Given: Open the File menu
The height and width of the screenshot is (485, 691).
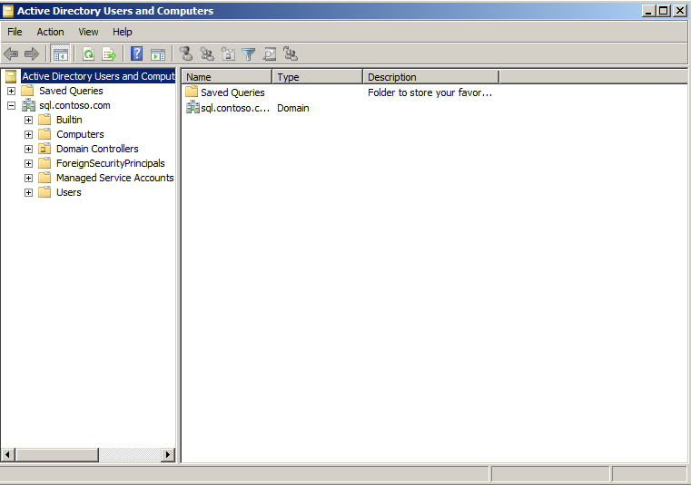Looking at the screenshot, I should [15, 32].
